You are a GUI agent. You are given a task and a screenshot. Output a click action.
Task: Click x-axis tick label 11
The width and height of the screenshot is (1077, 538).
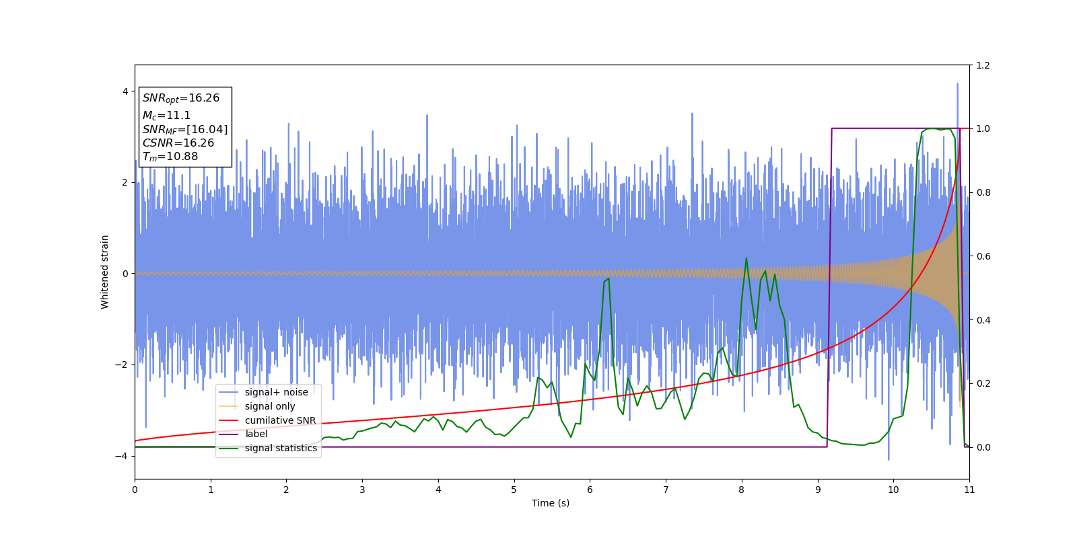tap(969, 490)
